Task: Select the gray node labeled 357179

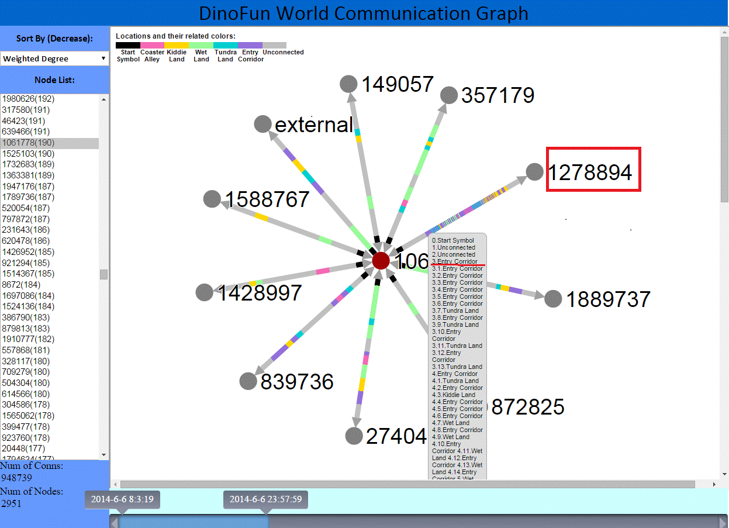Action: (x=448, y=95)
